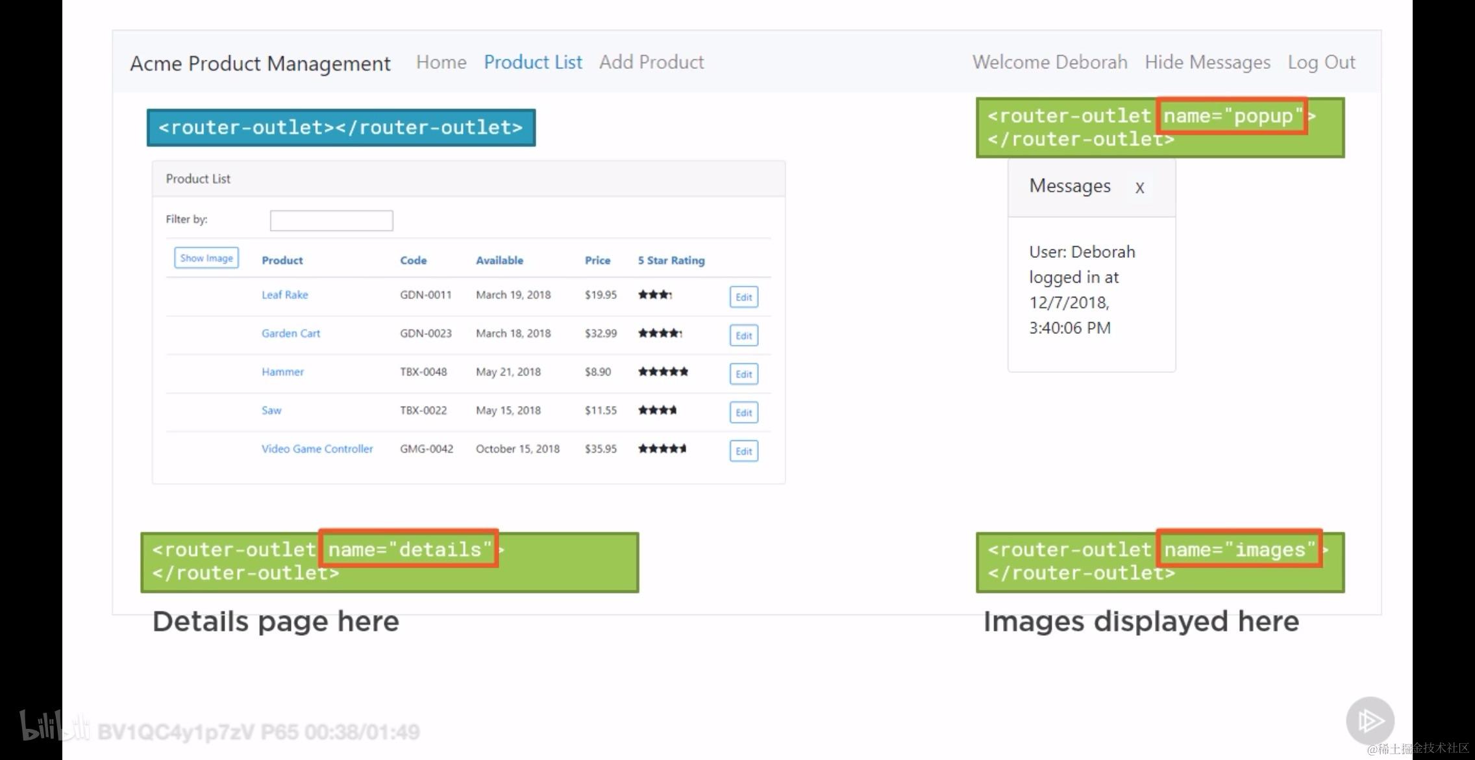Viewport: 1475px width, 760px height.
Task: Click Log Out in navbar
Action: (1321, 62)
